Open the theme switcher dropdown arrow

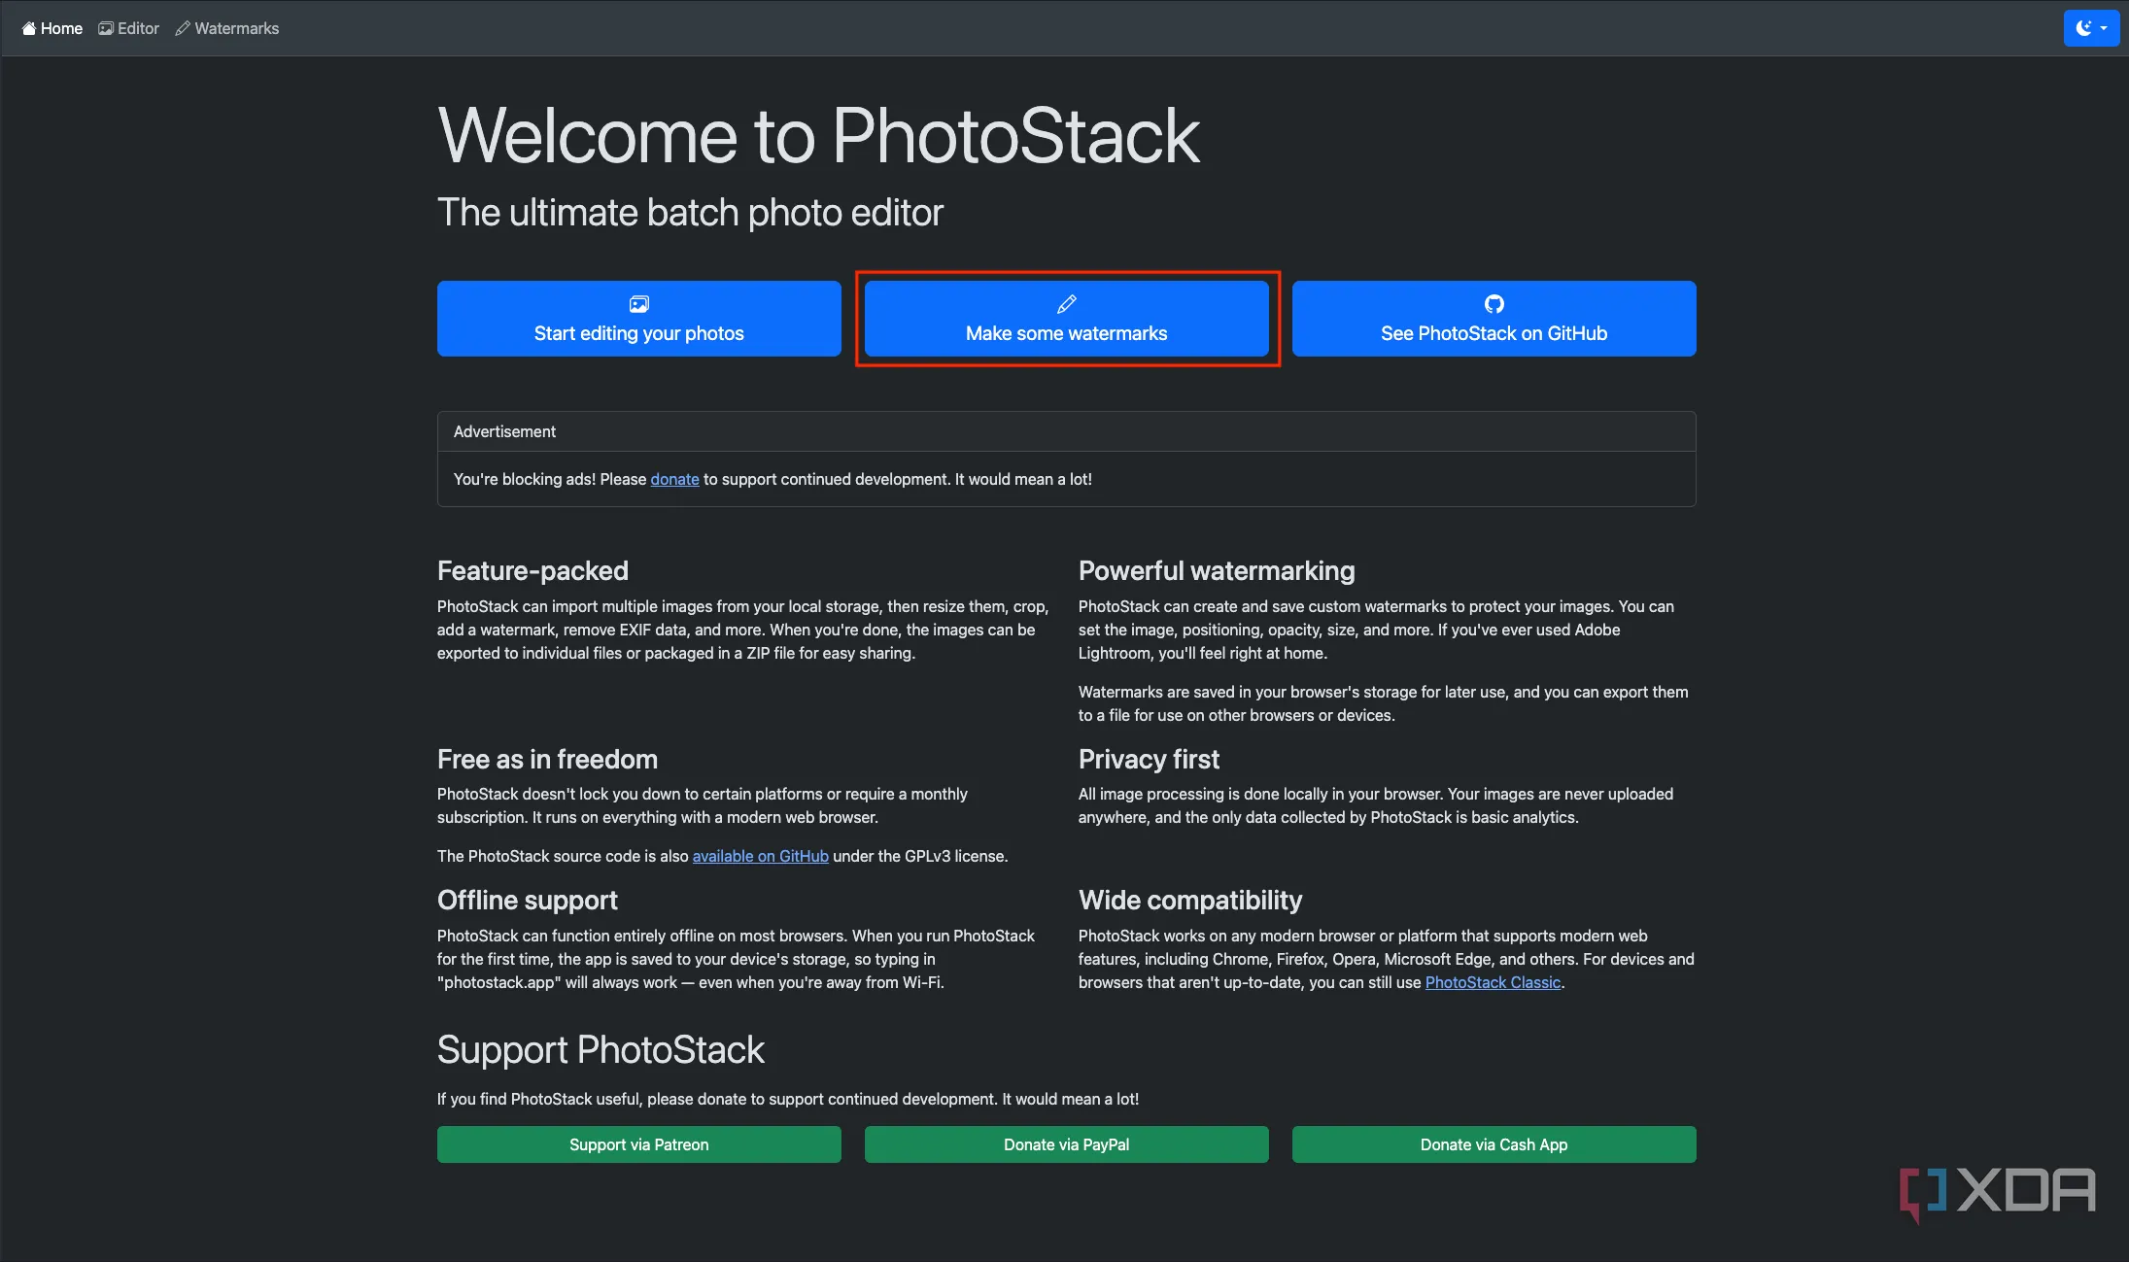tap(2104, 28)
